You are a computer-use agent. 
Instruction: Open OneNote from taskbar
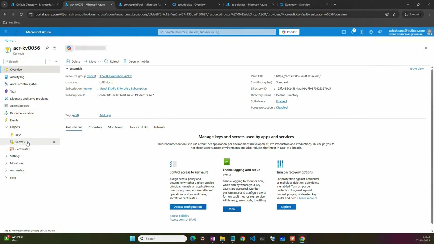click(x=213, y=239)
